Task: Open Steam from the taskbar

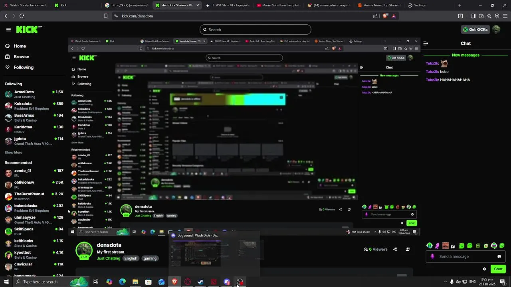Action: [x=200, y=282]
